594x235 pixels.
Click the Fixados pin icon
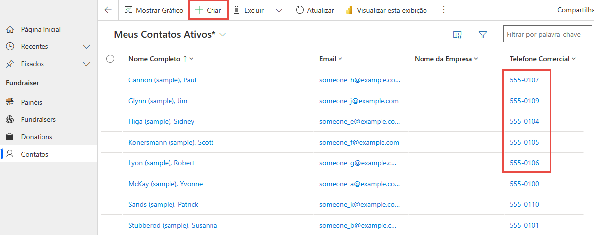(x=10, y=64)
